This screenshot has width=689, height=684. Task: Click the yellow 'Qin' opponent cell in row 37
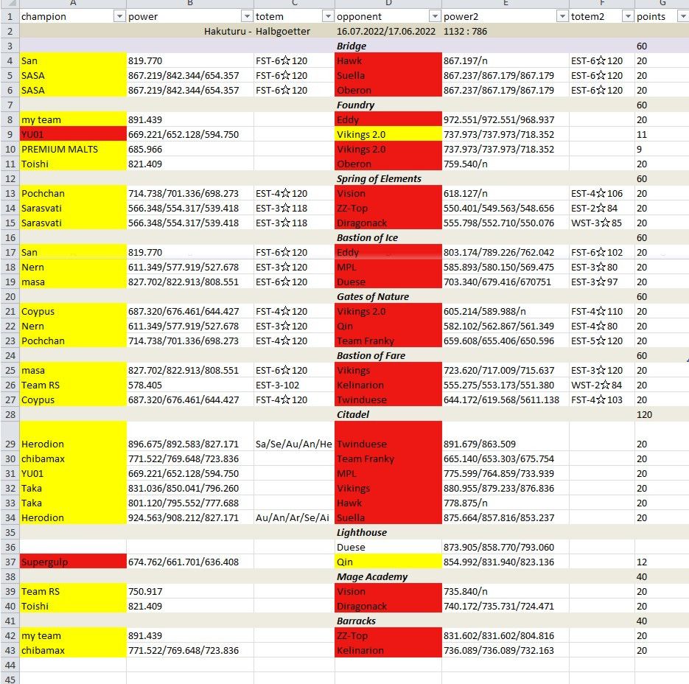pyautogui.click(x=388, y=562)
